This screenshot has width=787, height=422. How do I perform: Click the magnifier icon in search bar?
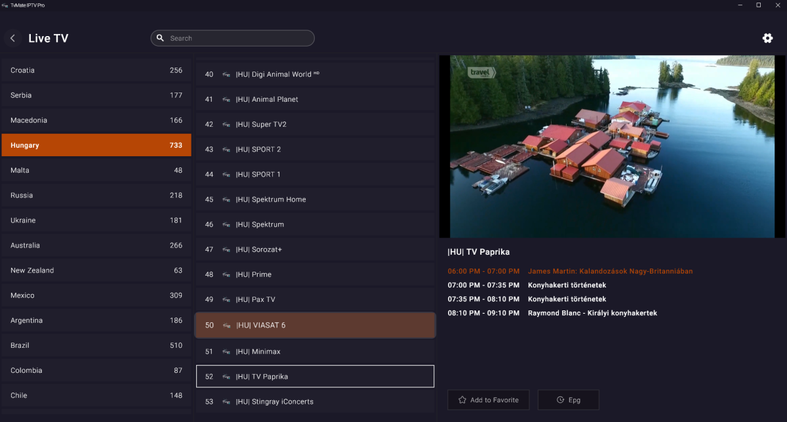[161, 38]
